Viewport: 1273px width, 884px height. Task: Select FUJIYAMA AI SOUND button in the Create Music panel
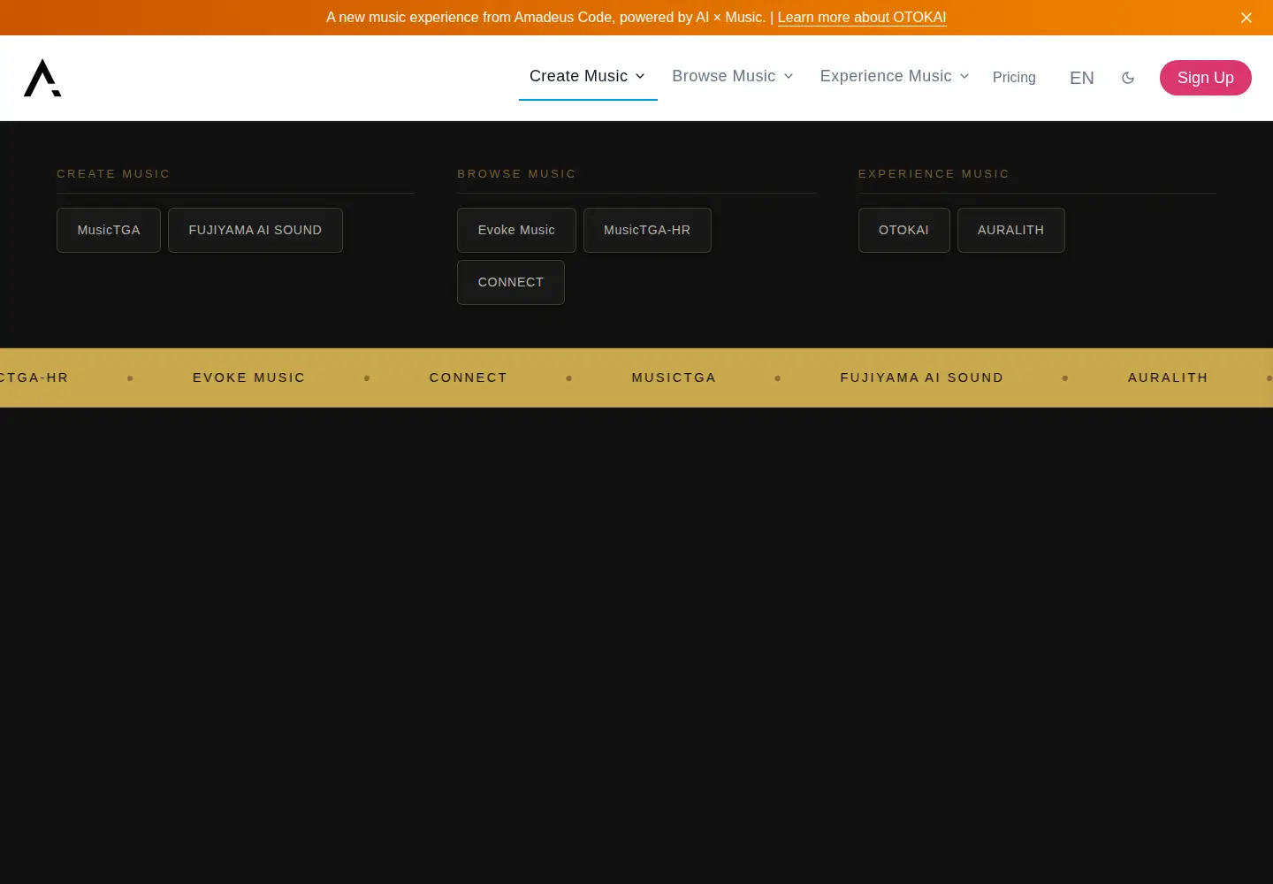point(255,230)
